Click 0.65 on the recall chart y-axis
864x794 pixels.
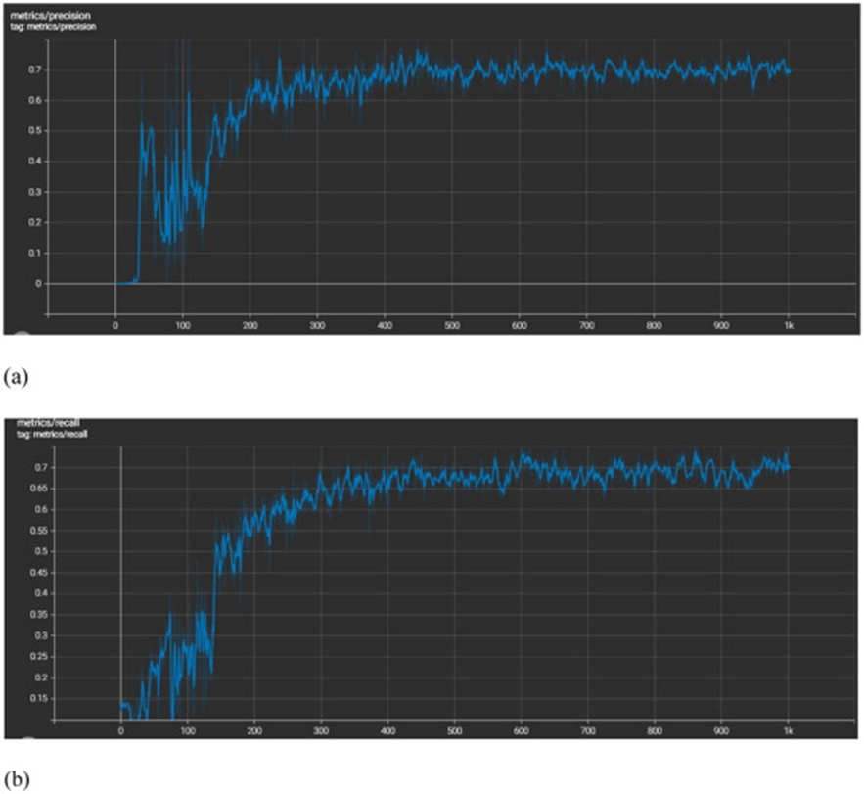tap(39, 489)
